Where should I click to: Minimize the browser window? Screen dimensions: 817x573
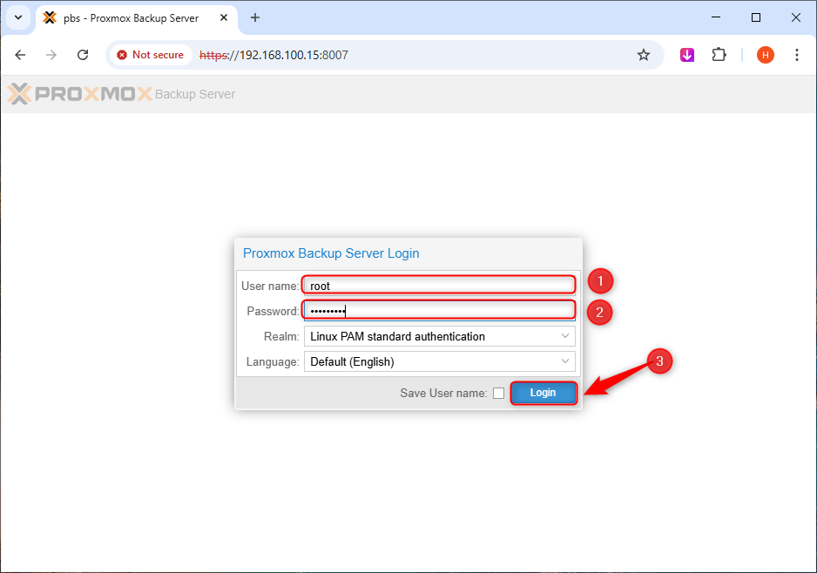click(716, 17)
